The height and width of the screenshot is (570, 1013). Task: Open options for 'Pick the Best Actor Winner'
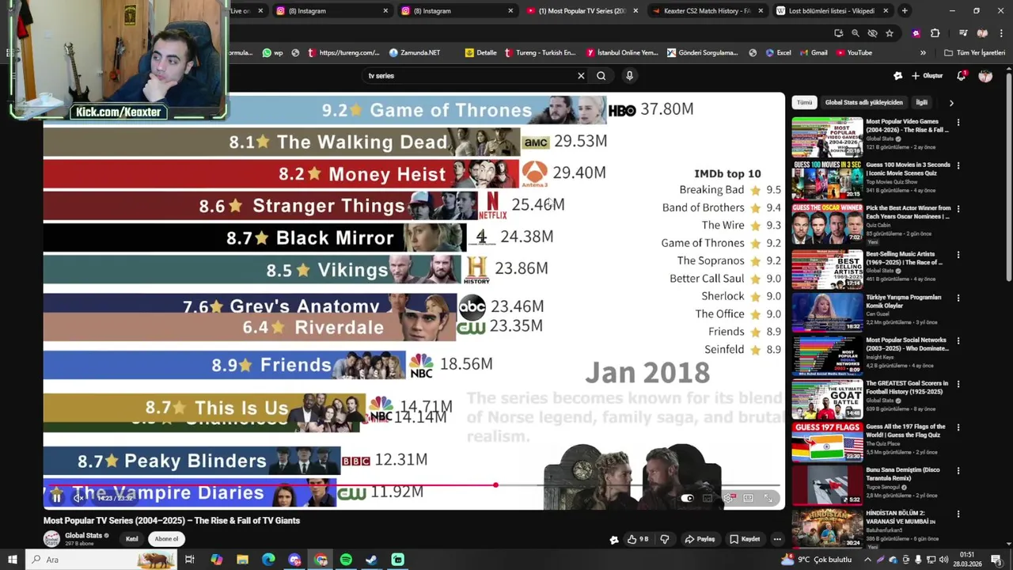[958, 210]
